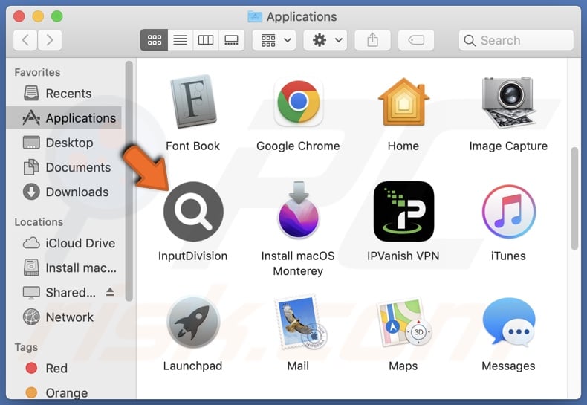Open the Launchpad app icon
Screen dimensions: 587x405
click(x=193, y=322)
